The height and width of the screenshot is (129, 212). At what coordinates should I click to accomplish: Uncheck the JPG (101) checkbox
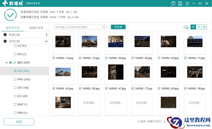tap(15, 71)
